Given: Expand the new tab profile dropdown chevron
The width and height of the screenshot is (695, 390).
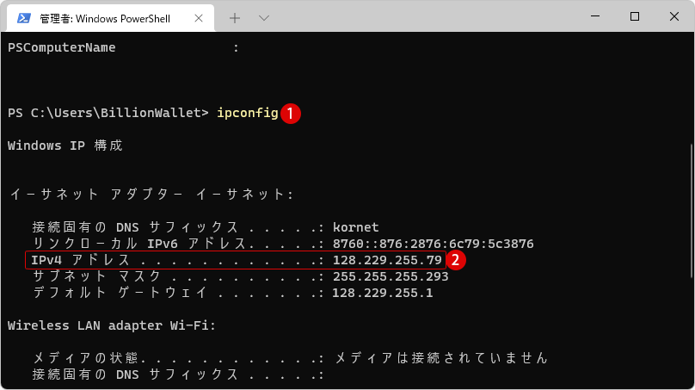Looking at the screenshot, I should point(264,18).
